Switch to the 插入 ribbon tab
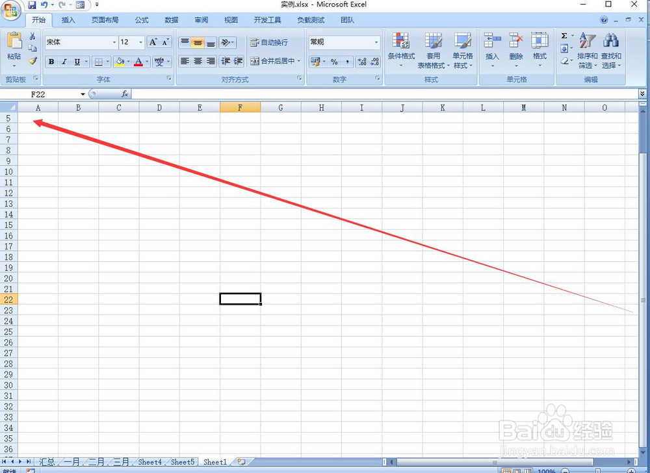The width and height of the screenshot is (650, 473). coord(68,20)
